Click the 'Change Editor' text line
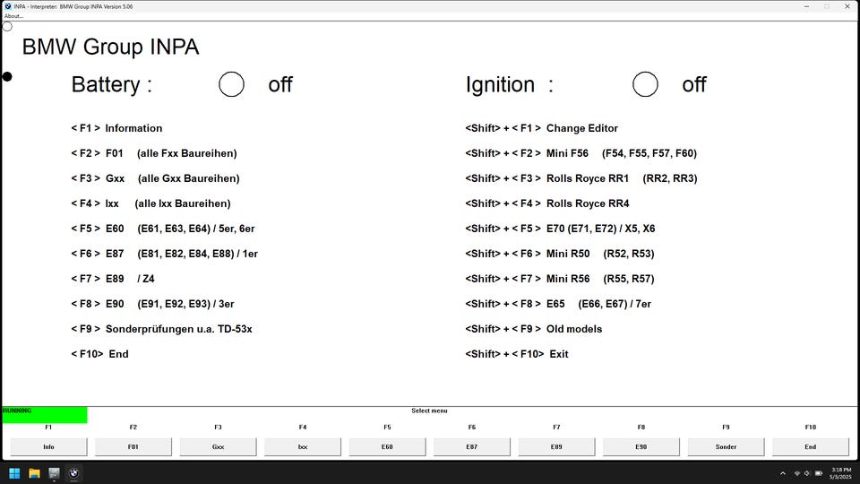Image resolution: width=860 pixels, height=484 pixels. pos(542,128)
